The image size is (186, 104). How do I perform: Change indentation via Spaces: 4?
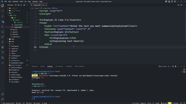143,103
